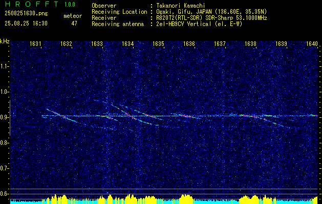The width and height of the screenshot is (322, 204).
Task: Click the observer name Takanori Kawachi
Action: tap(181, 6)
